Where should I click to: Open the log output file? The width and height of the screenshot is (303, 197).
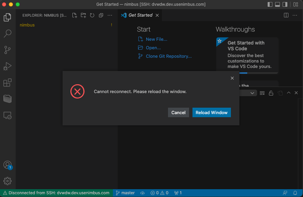point(280,93)
